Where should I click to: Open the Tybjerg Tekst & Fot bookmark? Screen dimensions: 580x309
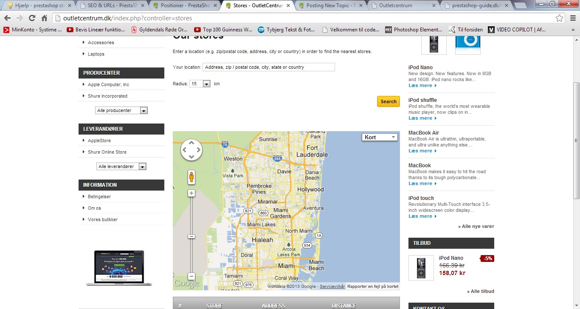tap(287, 30)
